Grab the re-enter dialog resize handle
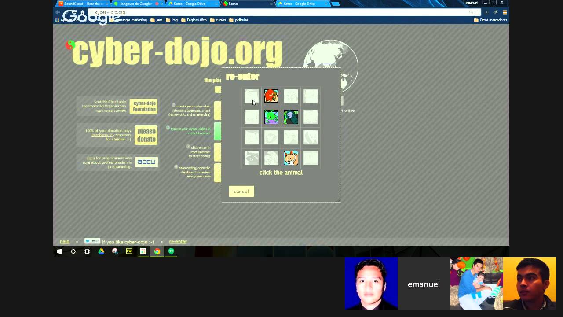The width and height of the screenshot is (563, 317). (x=338, y=200)
